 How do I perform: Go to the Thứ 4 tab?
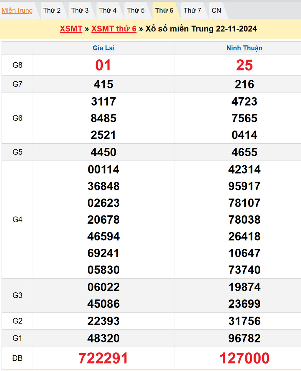click(x=108, y=11)
